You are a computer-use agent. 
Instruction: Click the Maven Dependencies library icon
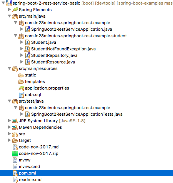click(15, 128)
